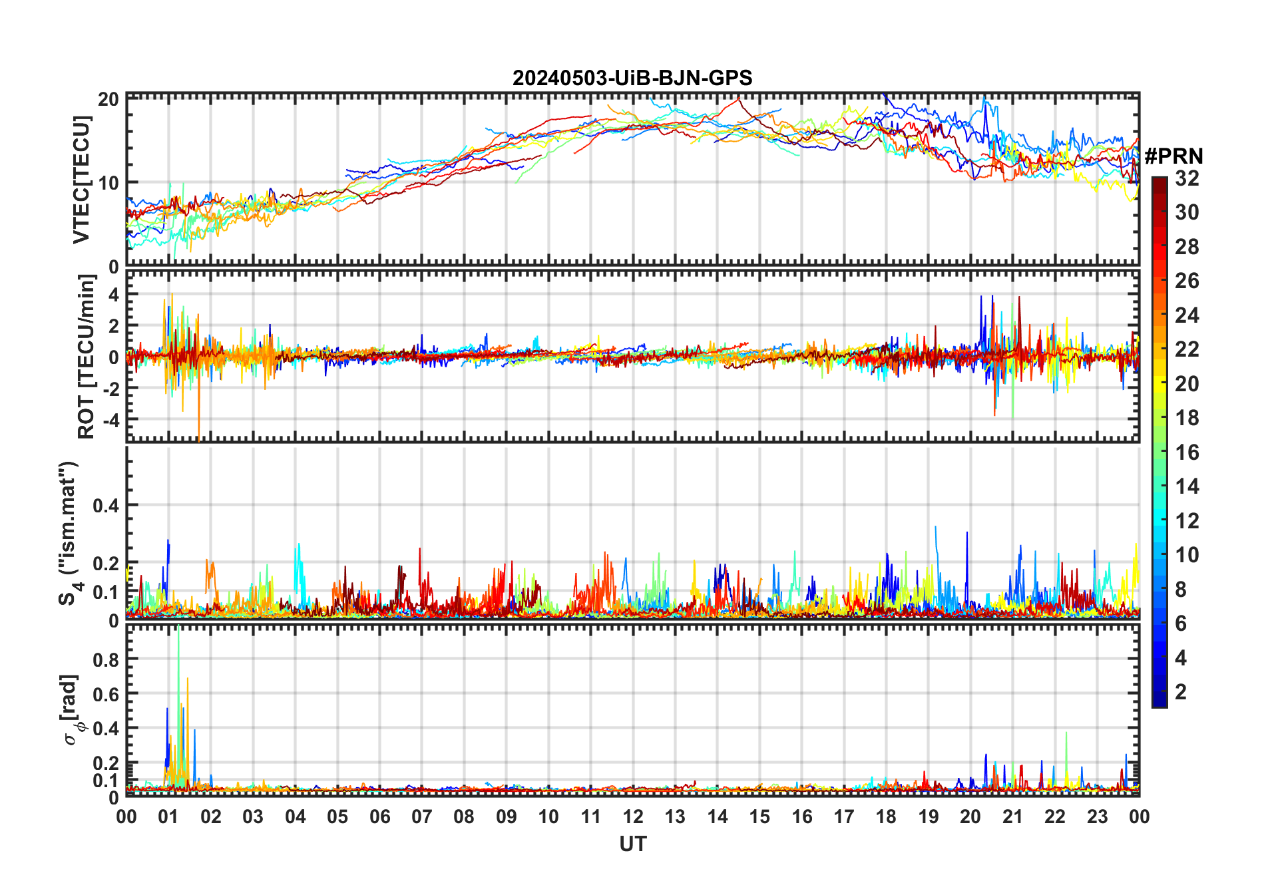The width and height of the screenshot is (1266, 885).
Task: Click the UT x-axis label
Action: (632, 844)
